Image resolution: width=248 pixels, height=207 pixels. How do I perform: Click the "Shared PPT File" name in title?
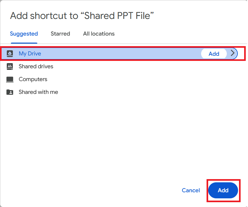pos(119,16)
